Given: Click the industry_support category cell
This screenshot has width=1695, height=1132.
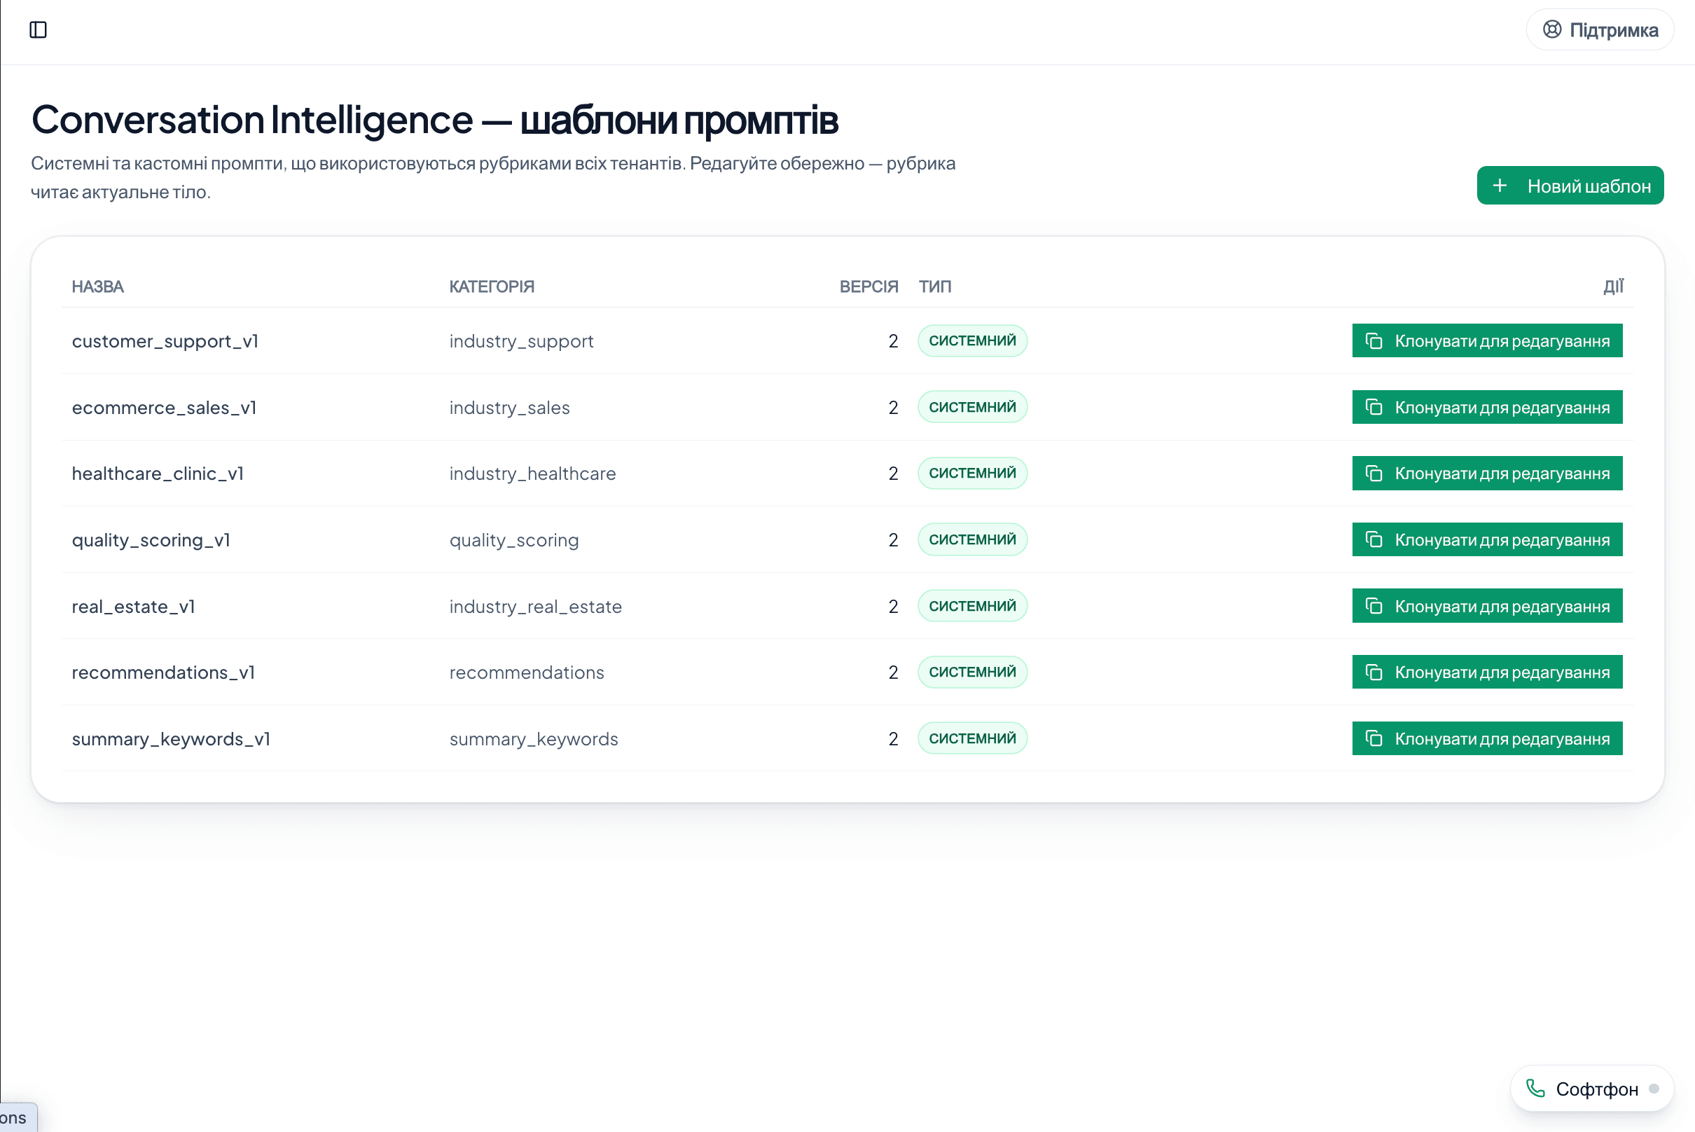Looking at the screenshot, I should [x=521, y=340].
